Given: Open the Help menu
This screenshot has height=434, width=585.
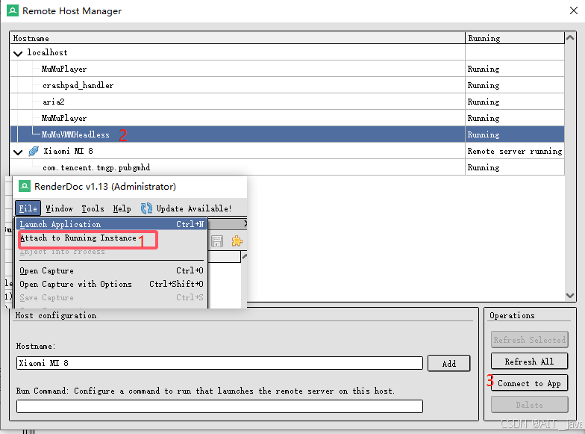Looking at the screenshot, I should [122, 208].
